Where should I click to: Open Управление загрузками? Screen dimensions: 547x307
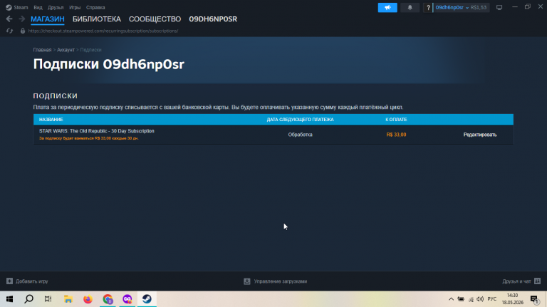click(x=281, y=281)
